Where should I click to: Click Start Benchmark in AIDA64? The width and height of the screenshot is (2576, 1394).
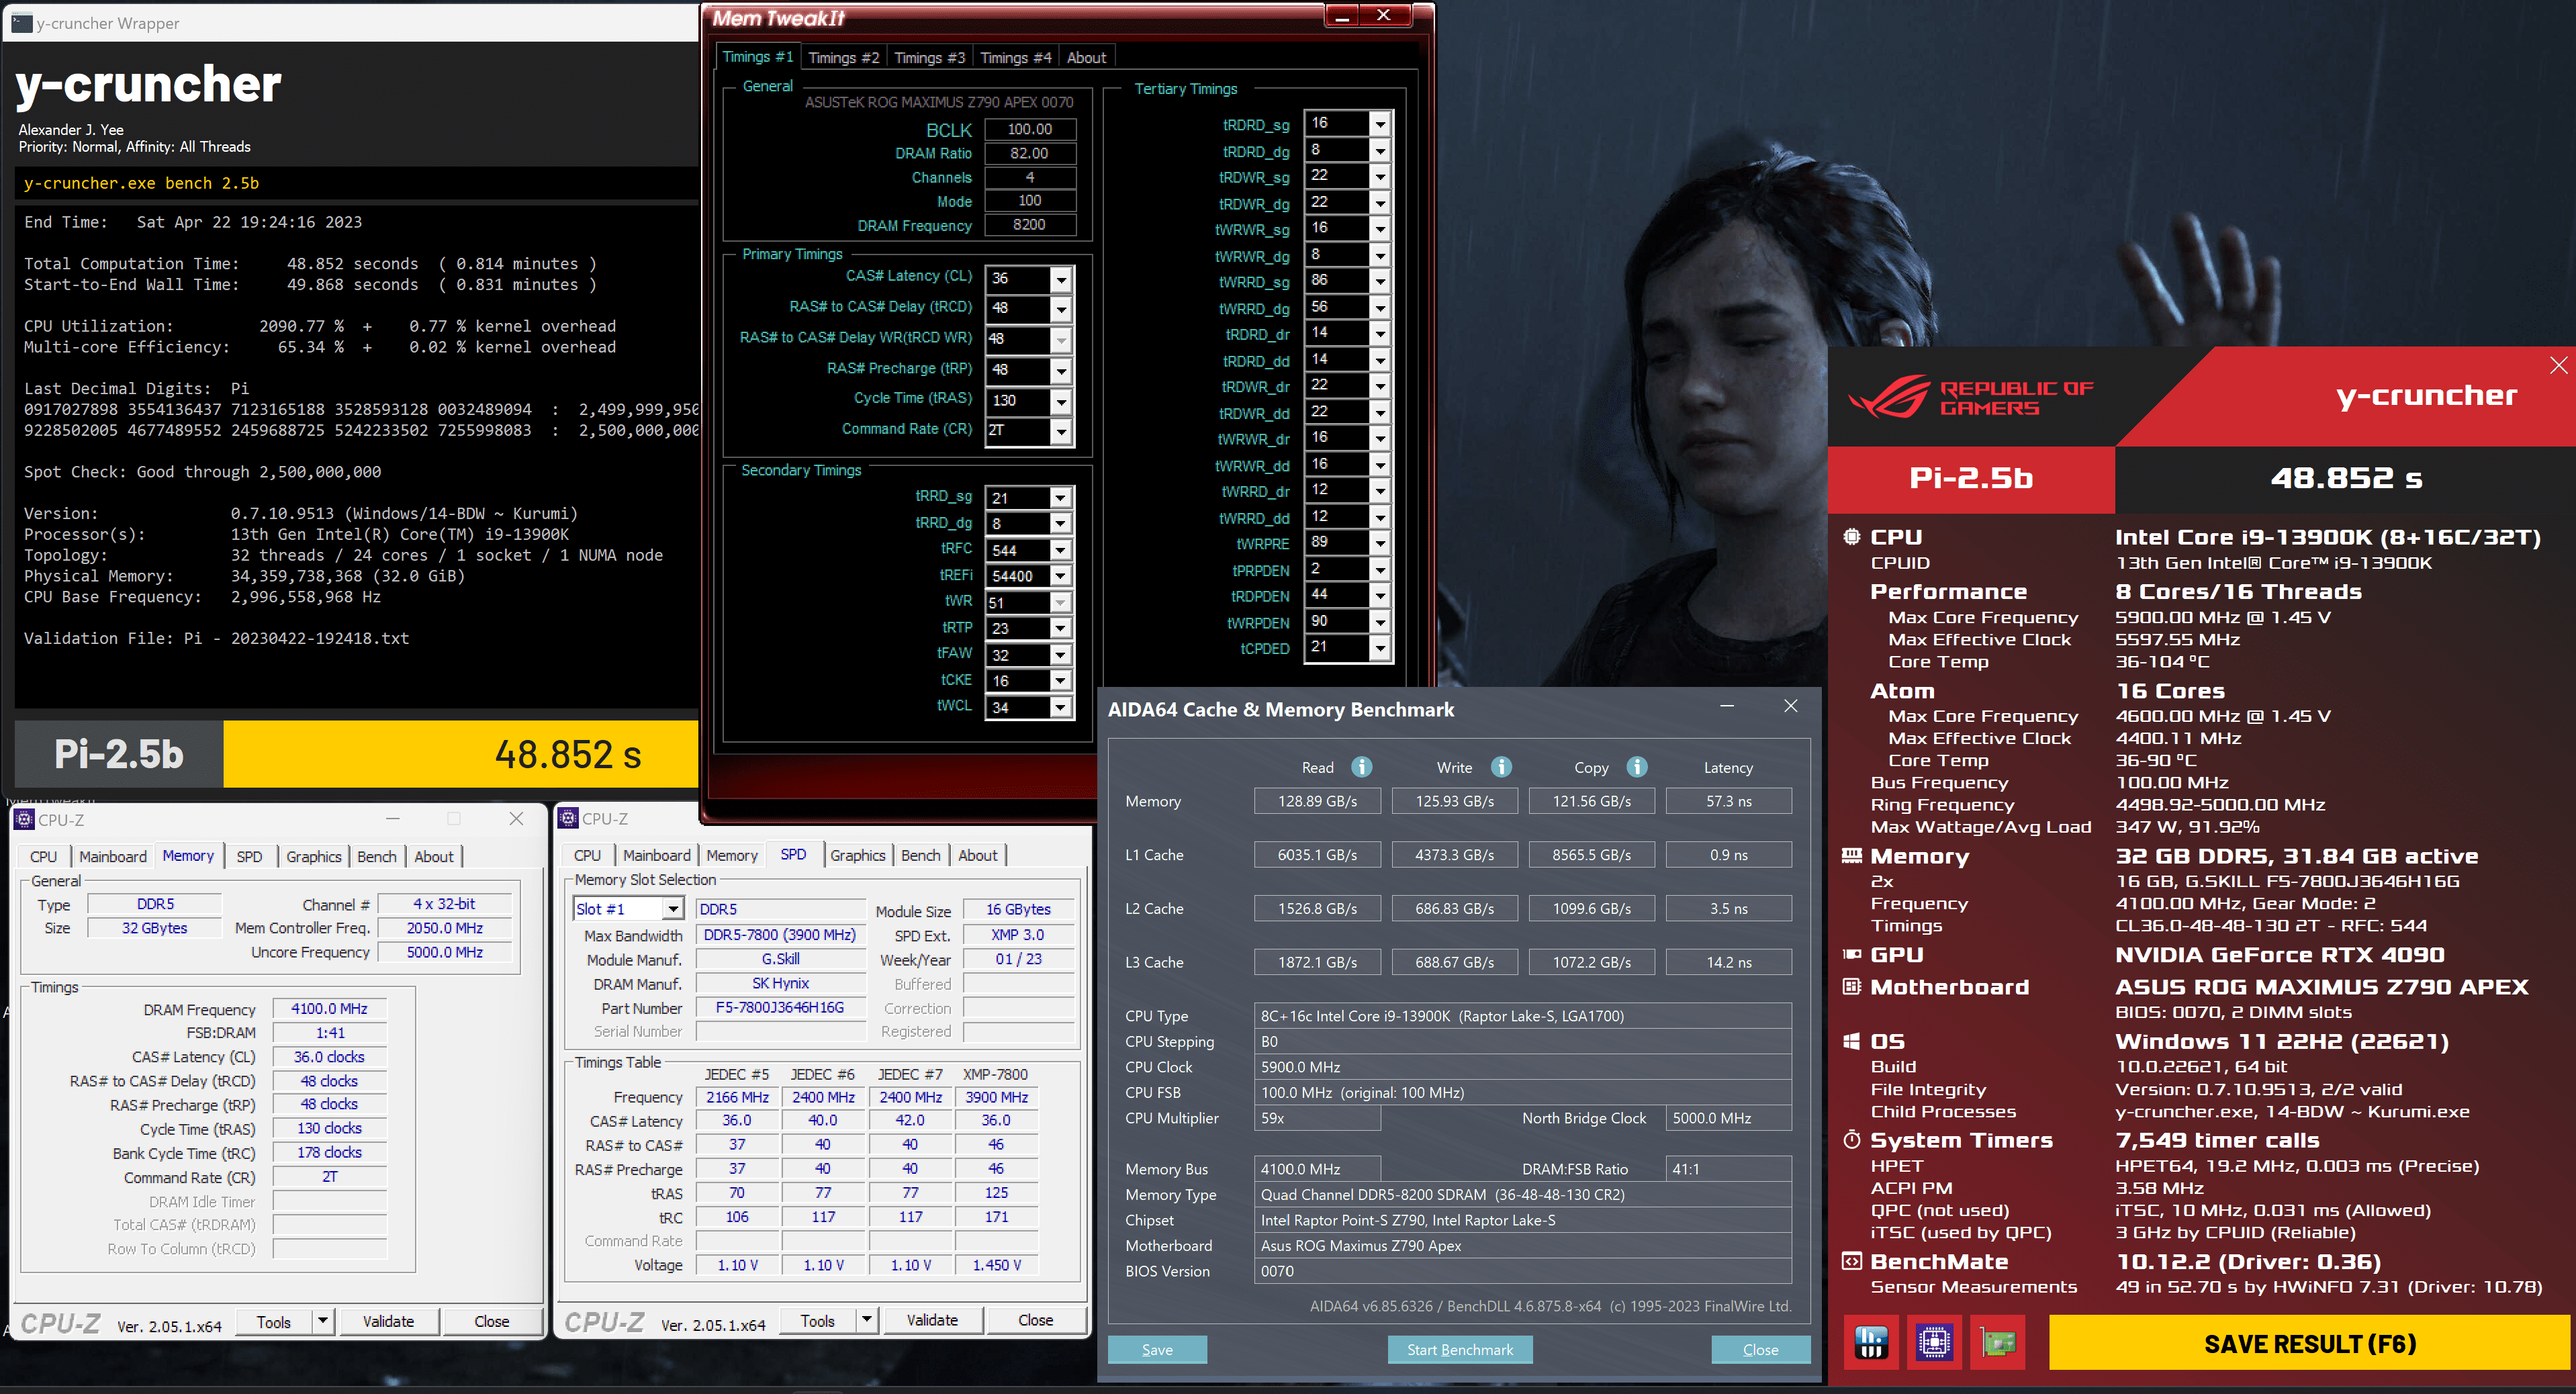[1460, 1350]
